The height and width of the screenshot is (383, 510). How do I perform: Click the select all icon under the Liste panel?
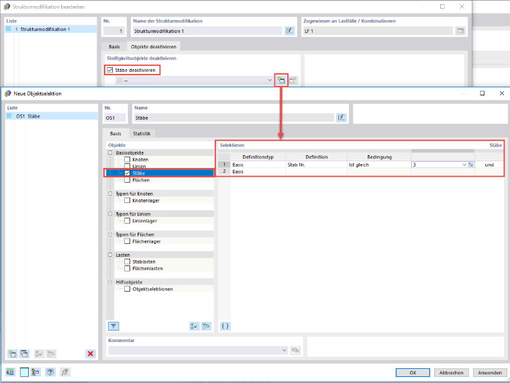(39, 353)
